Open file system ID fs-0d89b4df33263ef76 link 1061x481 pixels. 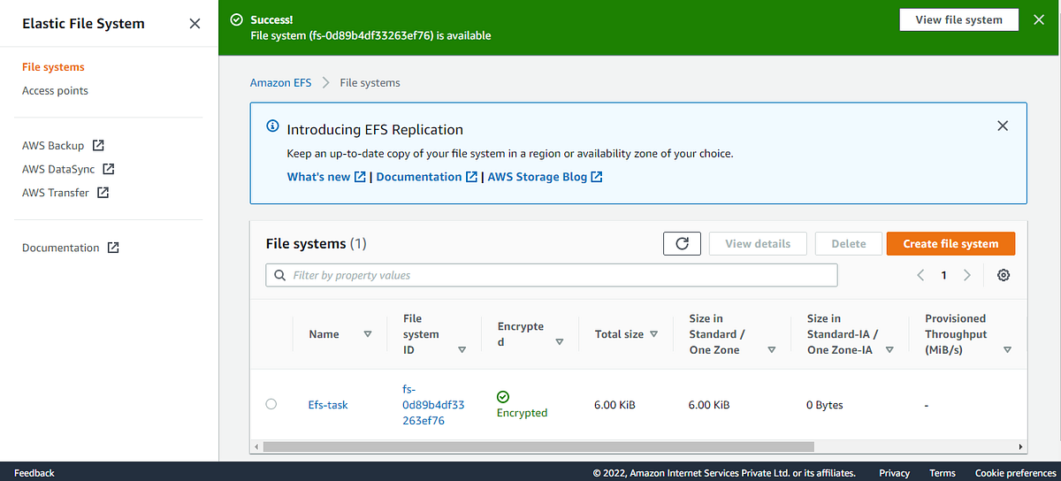[433, 405]
